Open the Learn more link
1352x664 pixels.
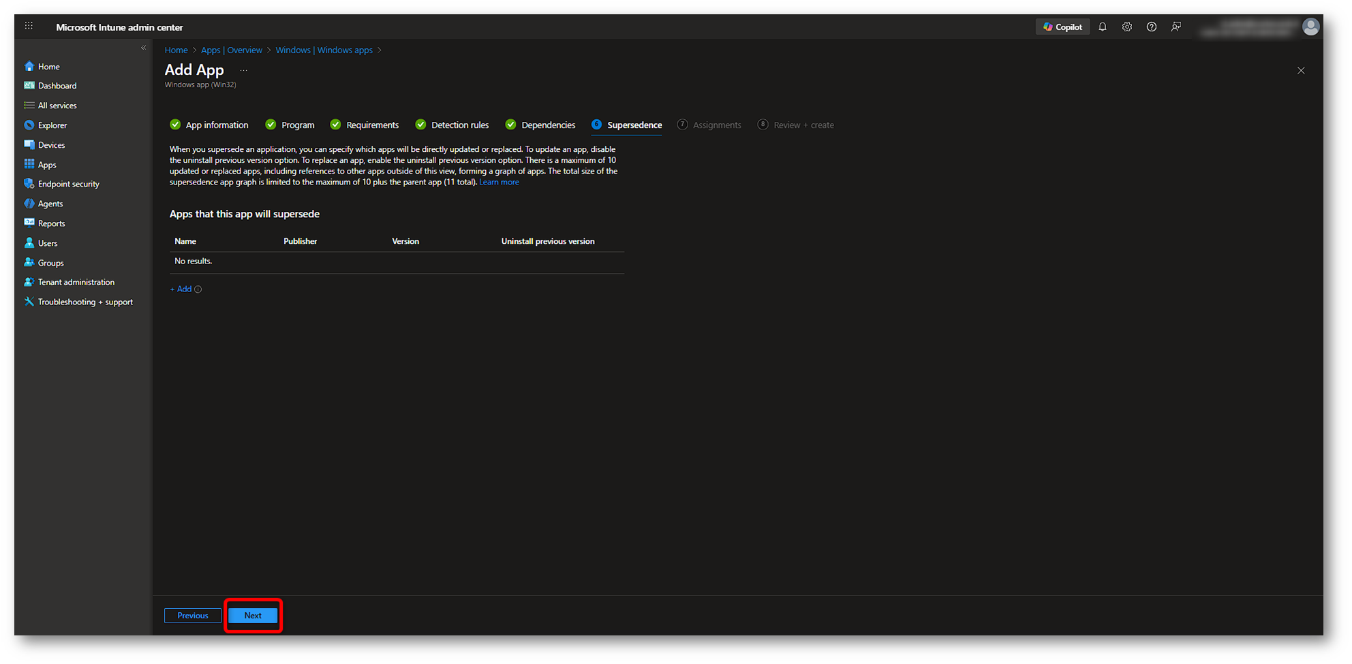pos(499,182)
